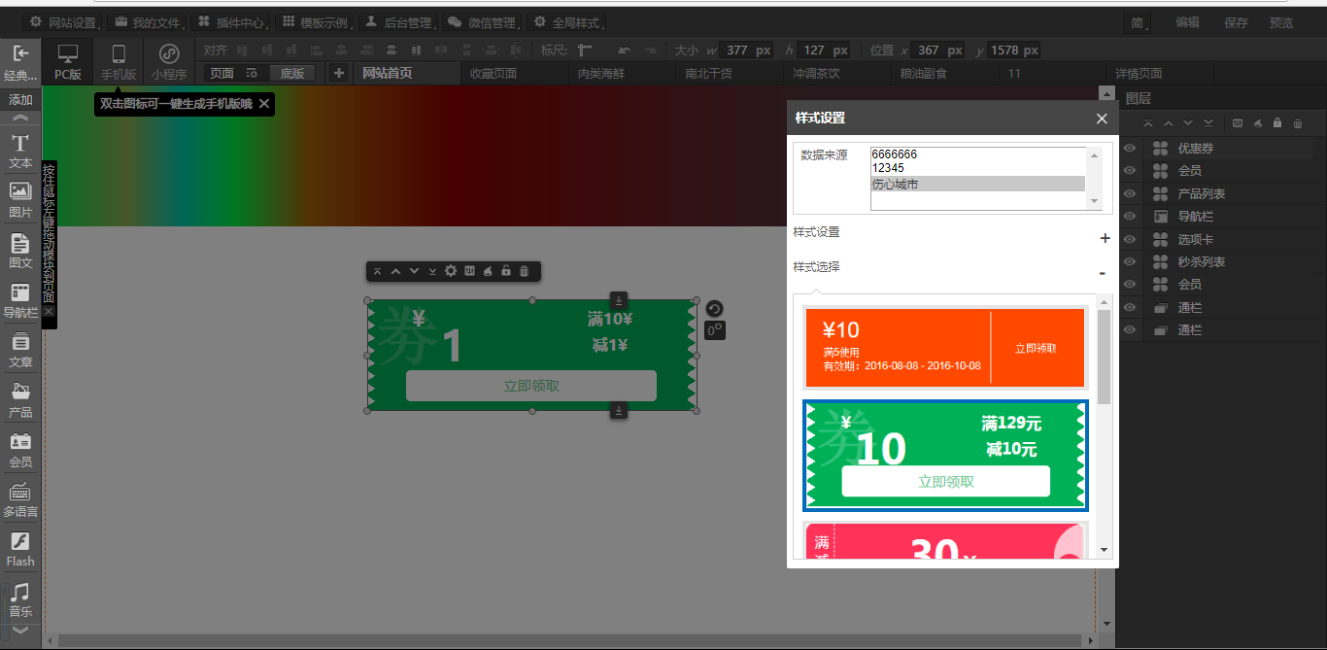Toggle visibility of 秒杀列表 layer

click(x=1130, y=262)
